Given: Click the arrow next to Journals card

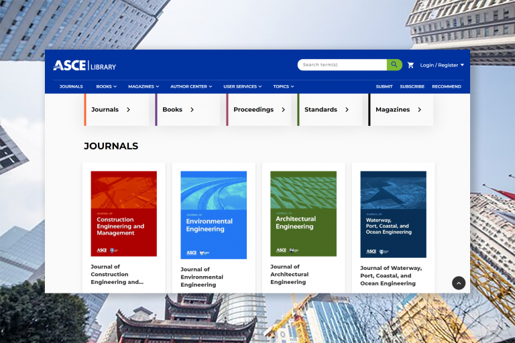Looking at the screenshot, I should click(128, 110).
